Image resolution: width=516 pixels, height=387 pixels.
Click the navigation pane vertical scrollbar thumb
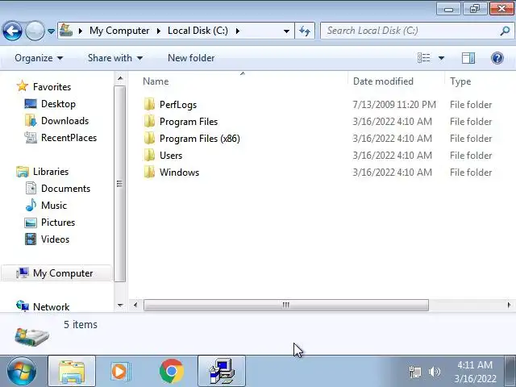(120, 184)
